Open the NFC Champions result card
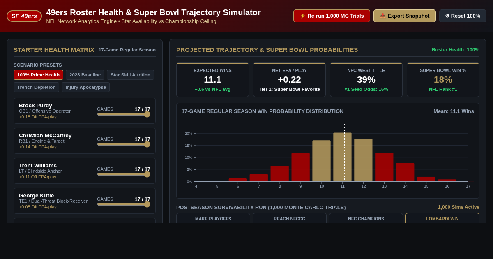Screen dimensions: 493x259 pos(366,218)
